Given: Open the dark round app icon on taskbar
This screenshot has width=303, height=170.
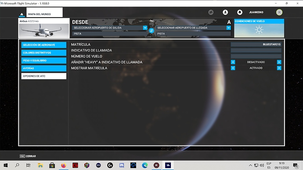Looking at the screenshot, I should point(98,165).
